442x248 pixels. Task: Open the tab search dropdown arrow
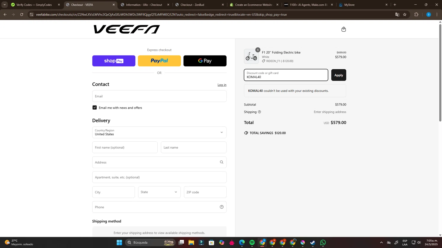4,5
